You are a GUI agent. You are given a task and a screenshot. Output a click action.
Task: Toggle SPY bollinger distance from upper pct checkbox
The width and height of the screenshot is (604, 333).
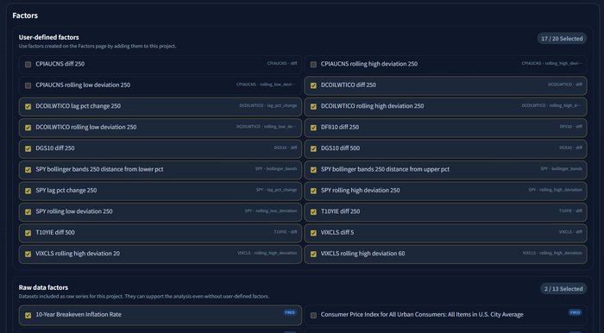coord(313,170)
